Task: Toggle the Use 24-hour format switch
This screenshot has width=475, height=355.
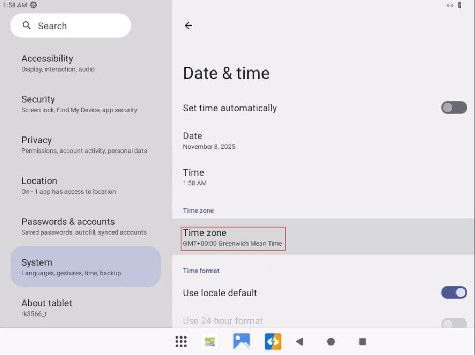Action: click(453, 322)
